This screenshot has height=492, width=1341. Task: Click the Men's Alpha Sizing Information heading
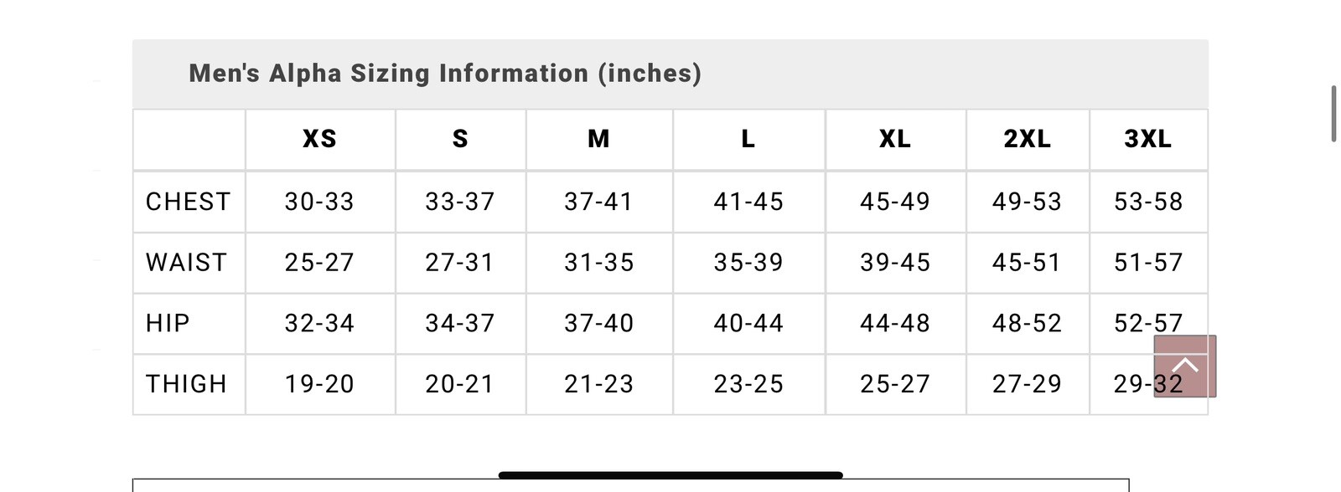pos(445,74)
